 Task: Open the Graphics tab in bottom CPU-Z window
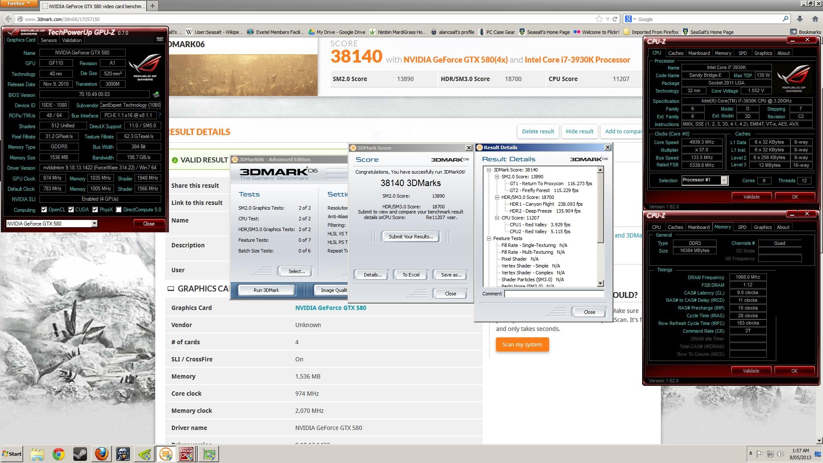click(763, 227)
